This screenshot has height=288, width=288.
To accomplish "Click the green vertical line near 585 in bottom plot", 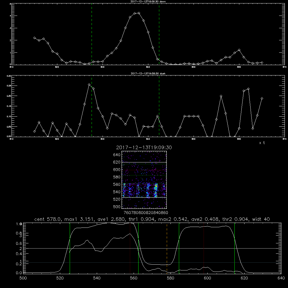I will pos(179,248).
